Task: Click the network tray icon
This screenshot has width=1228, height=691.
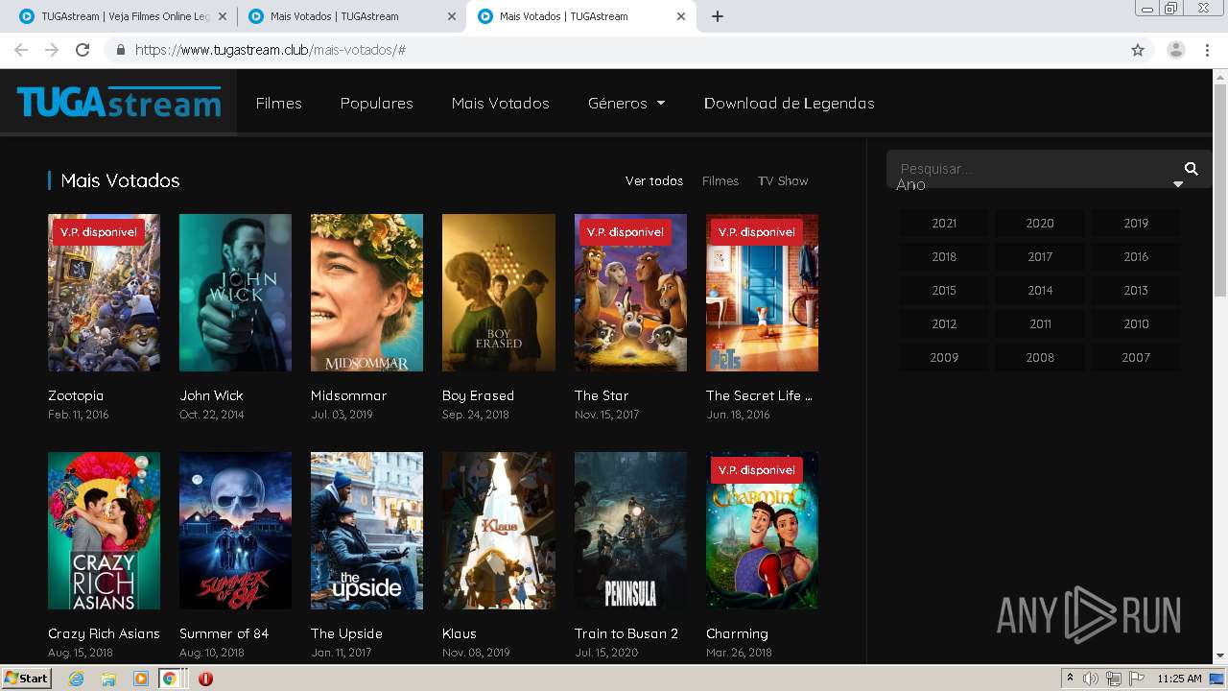Action: 1113,679
